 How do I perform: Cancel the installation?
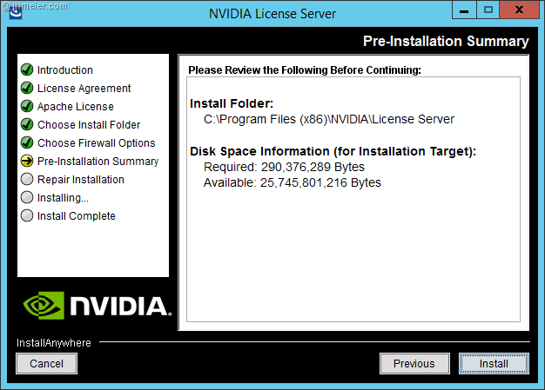click(x=46, y=363)
